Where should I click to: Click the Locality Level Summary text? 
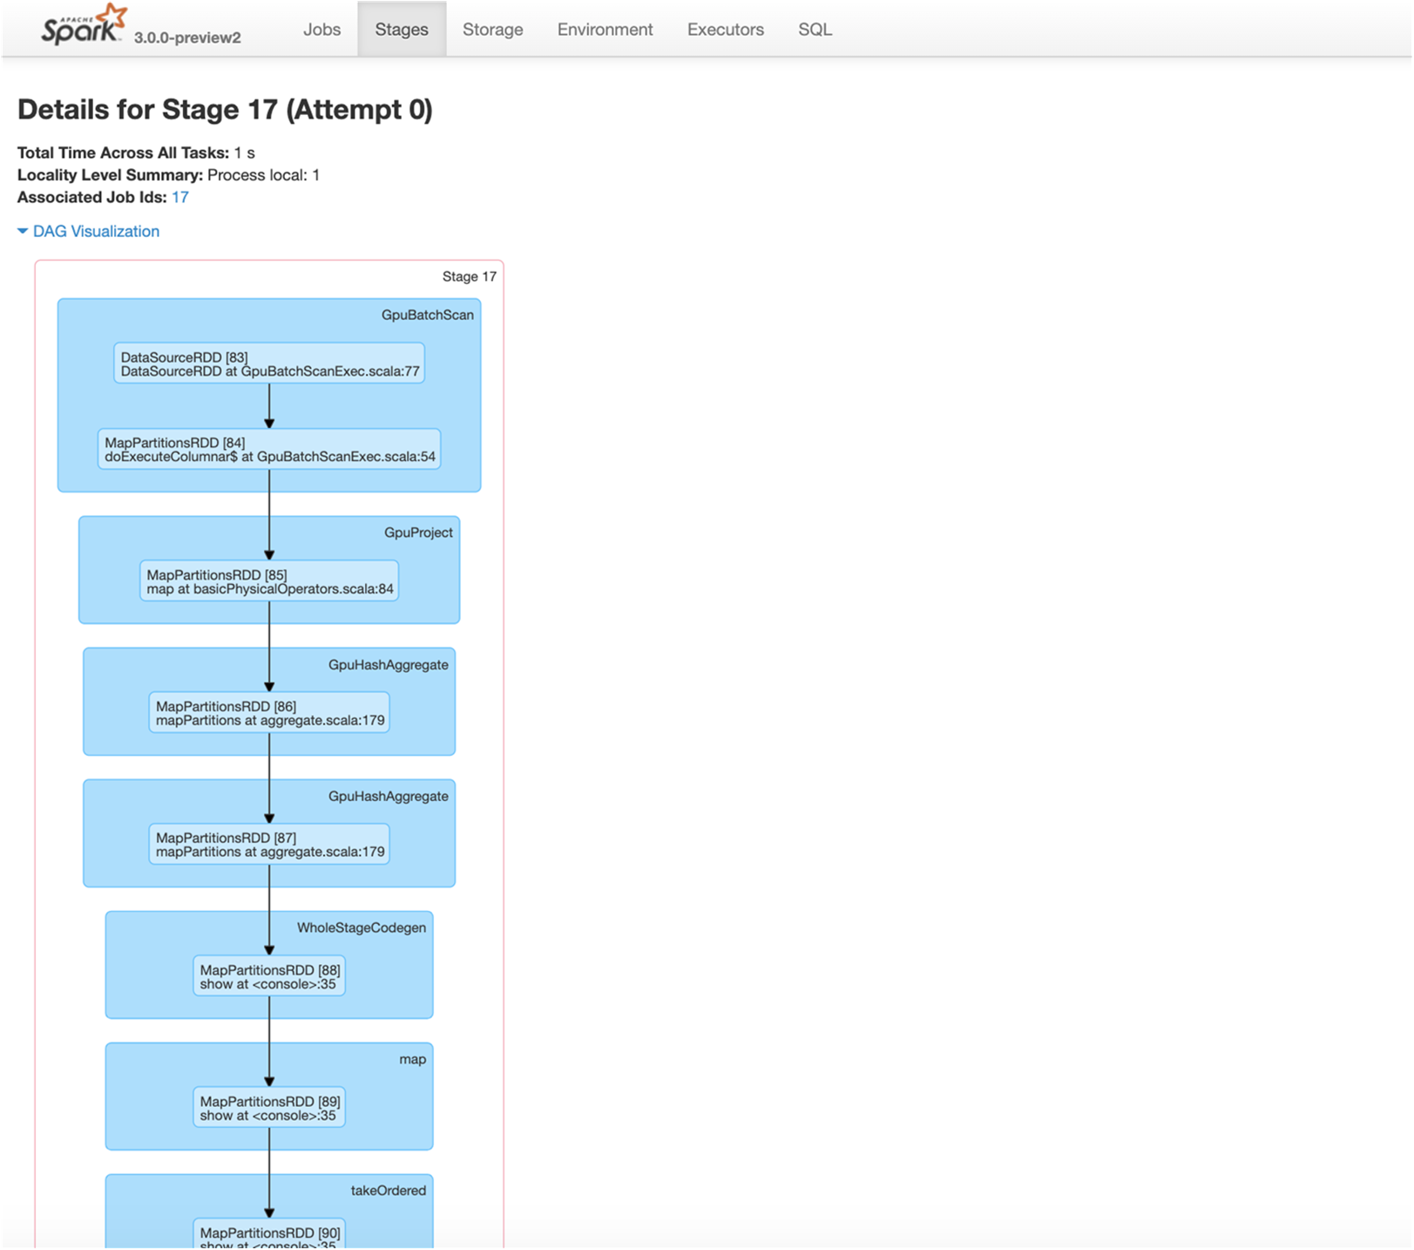[168, 175]
